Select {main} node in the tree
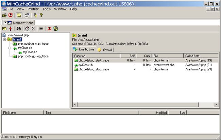This screenshot has height=140, width=221. (x=17, y=39)
